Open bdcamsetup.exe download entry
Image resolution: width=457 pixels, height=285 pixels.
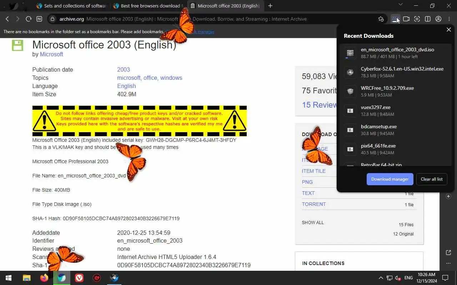(396, 130)
